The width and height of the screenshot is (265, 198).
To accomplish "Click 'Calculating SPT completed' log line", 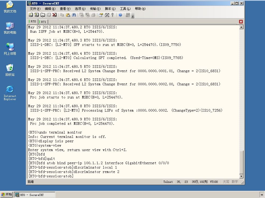I will pyautogui.click(x=106, y=58).
